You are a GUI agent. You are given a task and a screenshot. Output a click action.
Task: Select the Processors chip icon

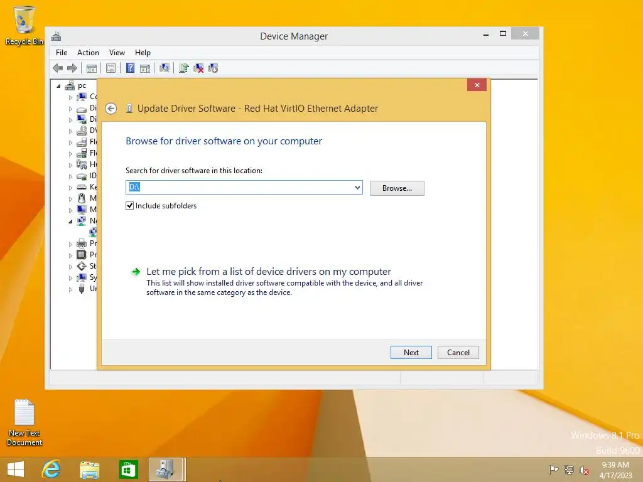coord(82,255)
